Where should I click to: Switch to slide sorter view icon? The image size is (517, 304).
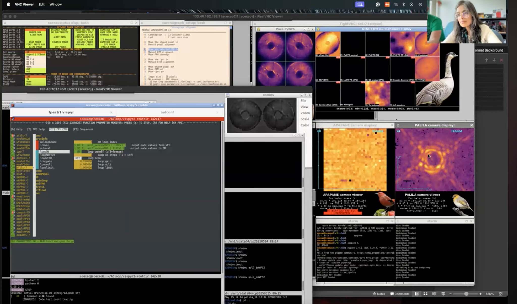pyautogui.click(x=425, y=294)
